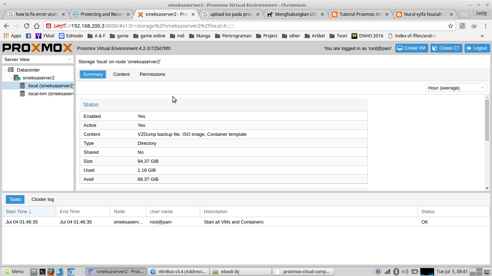Click the insecure HTTPS warning icon
This screenshot has height=276, width=492.
coord(49,26)
